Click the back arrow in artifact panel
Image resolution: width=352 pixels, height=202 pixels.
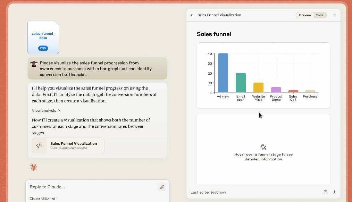click(192, 15)
